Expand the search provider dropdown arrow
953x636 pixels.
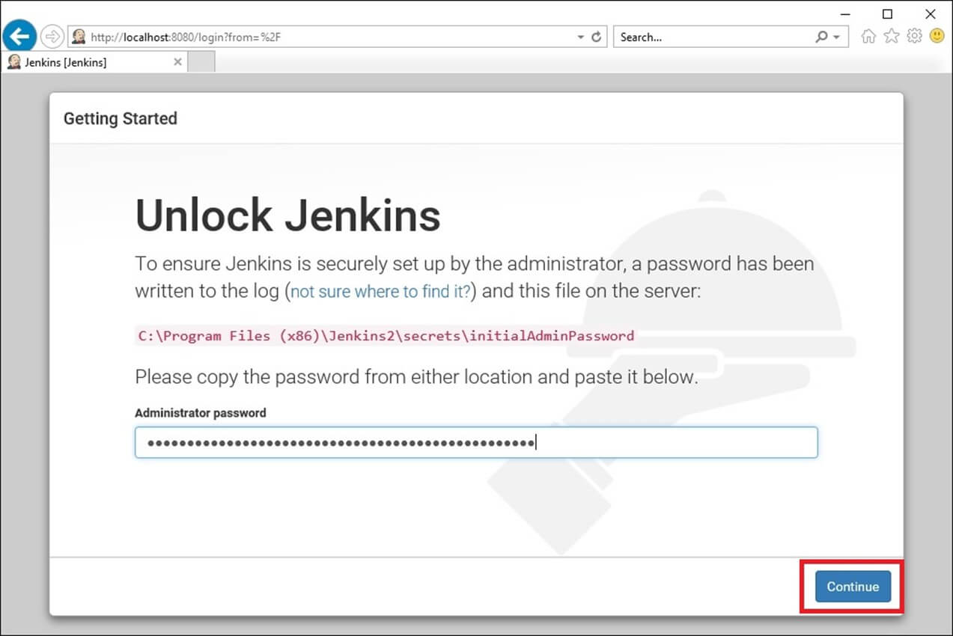[837, 37]
